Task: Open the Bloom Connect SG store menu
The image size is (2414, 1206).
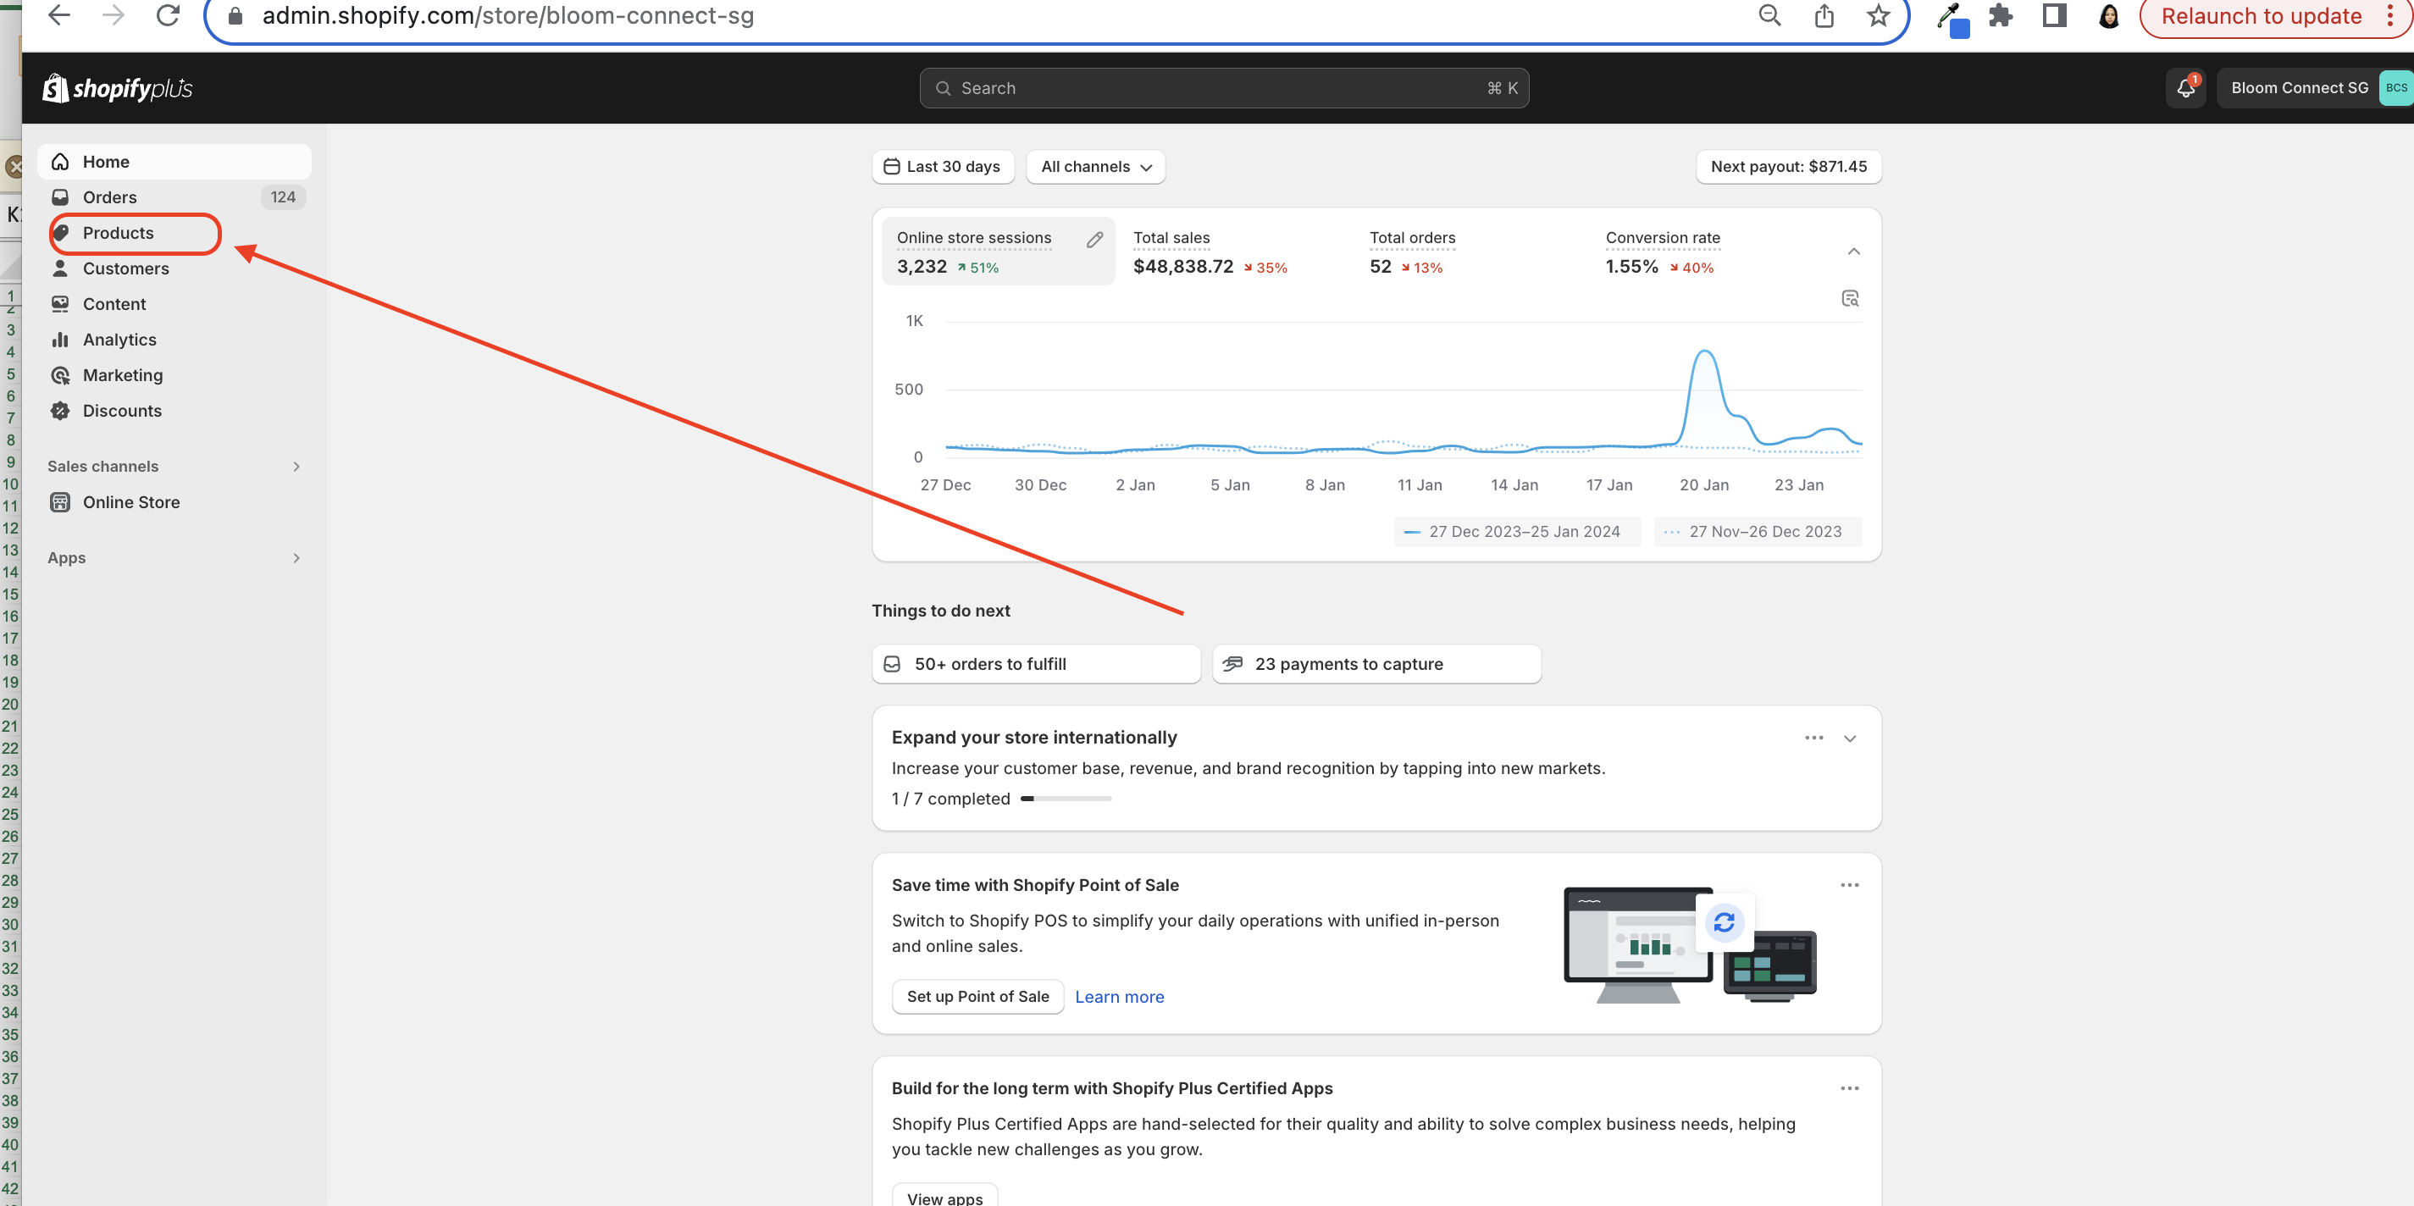Action: pos(2313,88)
